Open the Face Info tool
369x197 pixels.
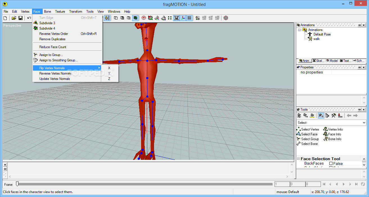[332, 134]
